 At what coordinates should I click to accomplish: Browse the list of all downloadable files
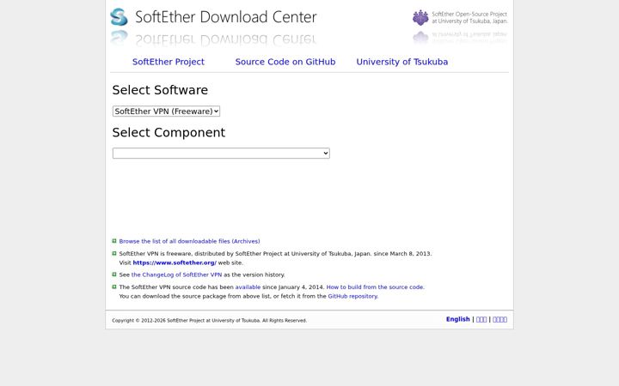click(x=189, y=241)
